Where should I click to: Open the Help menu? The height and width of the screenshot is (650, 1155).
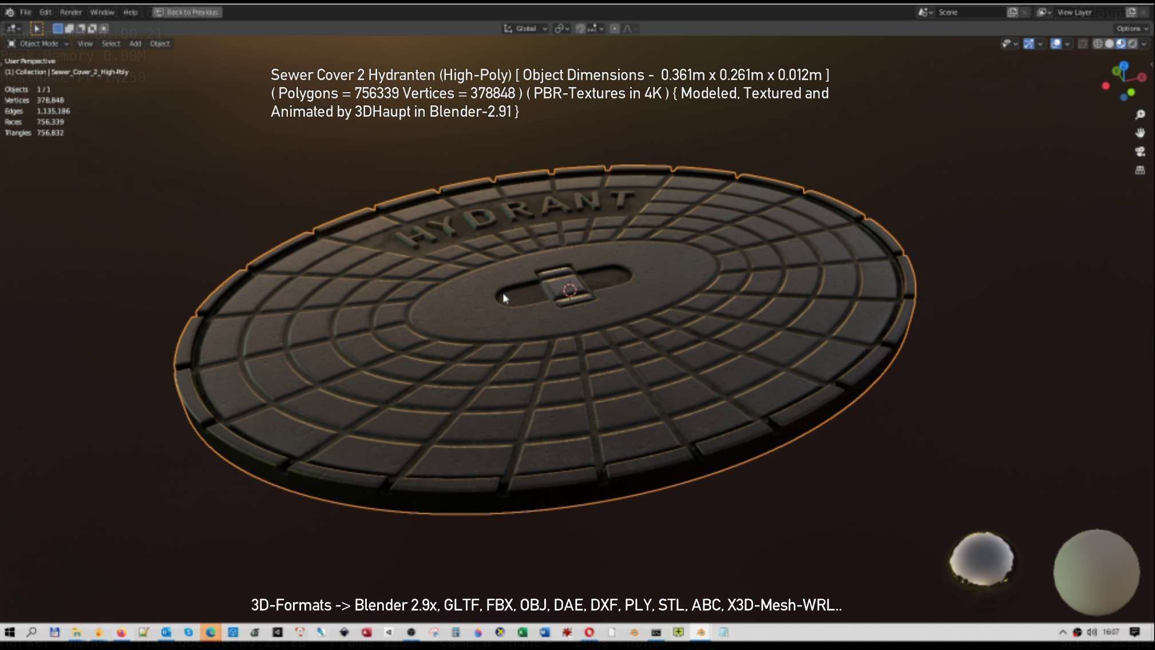tap(130, 12)
